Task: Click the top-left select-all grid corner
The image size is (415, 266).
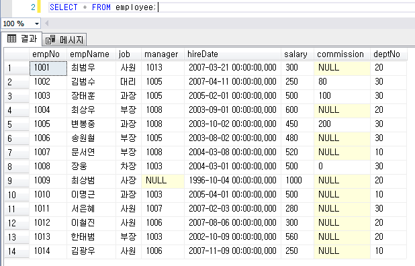Action: 17,54
